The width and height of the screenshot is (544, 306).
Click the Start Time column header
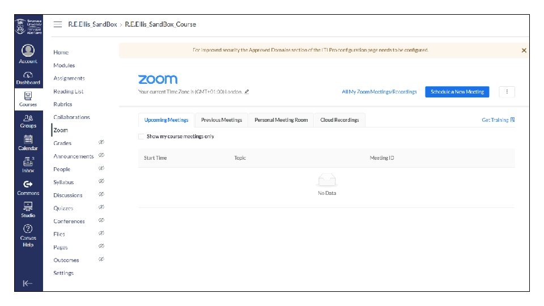click(x=155, y=158)
